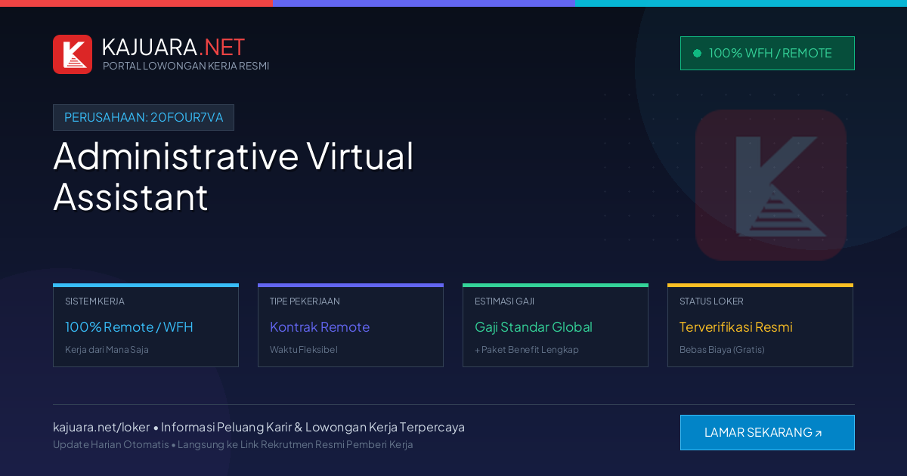Click the tagline PORTAL LOWONGAN KERJA RESMI
This screenshot has width=907, height=476.
186,66
